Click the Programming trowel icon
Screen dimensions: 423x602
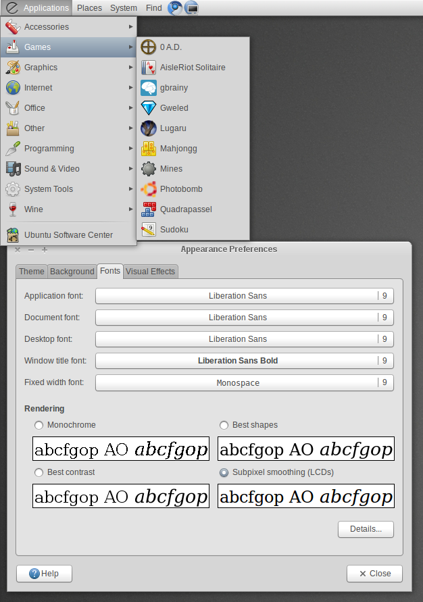[13, 149]
